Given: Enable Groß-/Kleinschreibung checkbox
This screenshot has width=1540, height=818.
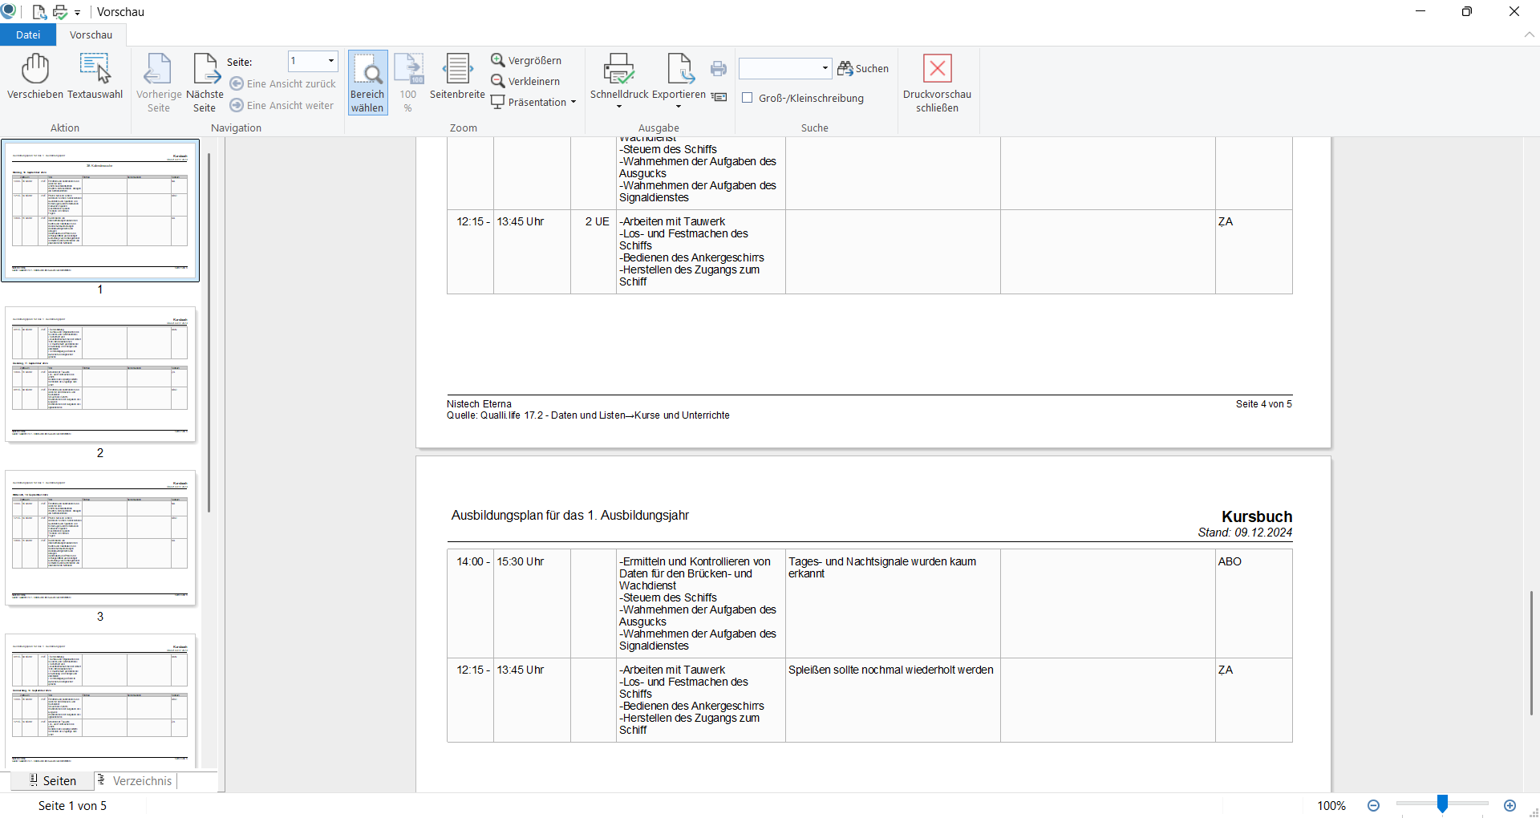Looking at the screenshot, I should click(x=748, y=99).
